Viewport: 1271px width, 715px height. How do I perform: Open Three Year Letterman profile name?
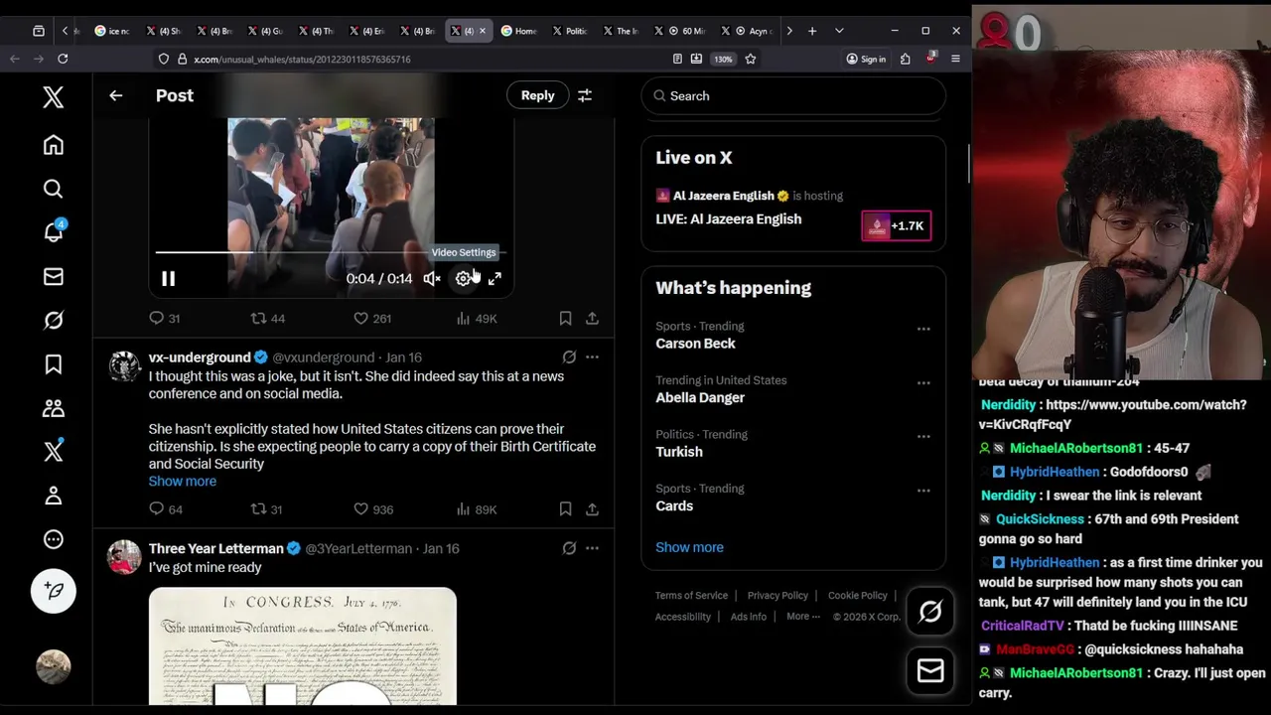click(x=216, y=548)
